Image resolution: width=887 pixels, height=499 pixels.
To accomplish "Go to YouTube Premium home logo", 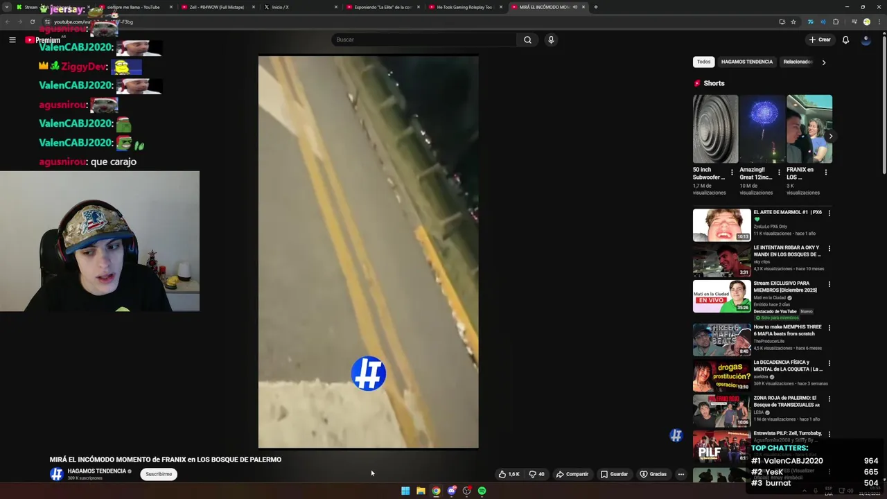I will pos(43,40).
